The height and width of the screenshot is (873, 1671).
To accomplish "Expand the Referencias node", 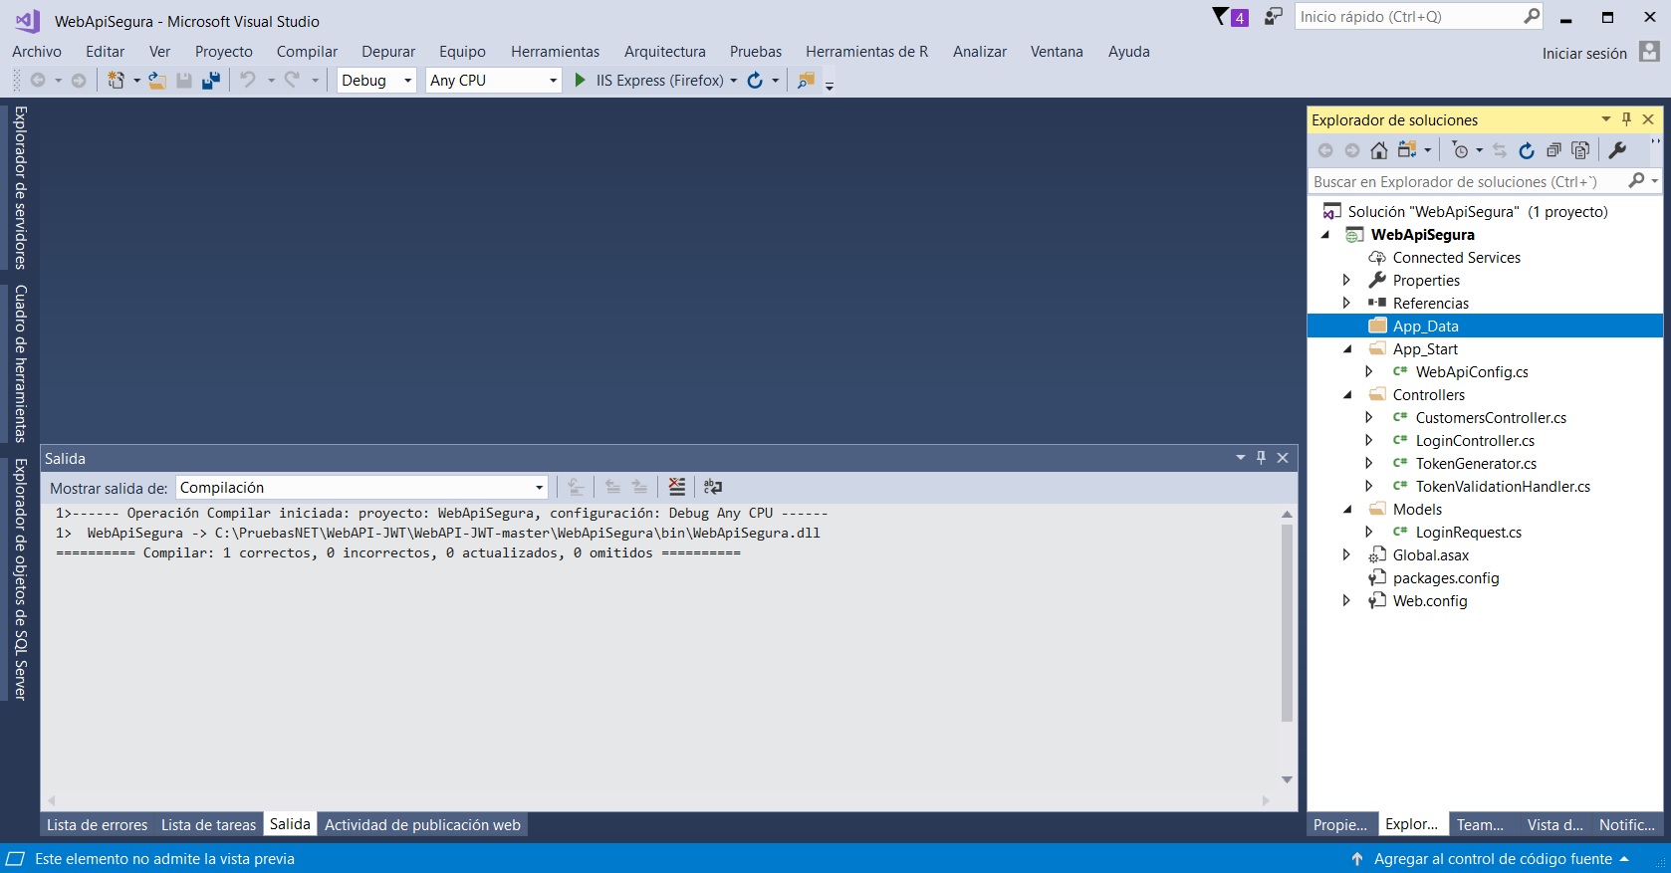I will (1346, 303).
